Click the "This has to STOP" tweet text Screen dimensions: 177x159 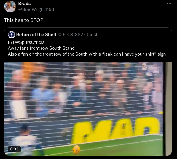pos(24,20)
